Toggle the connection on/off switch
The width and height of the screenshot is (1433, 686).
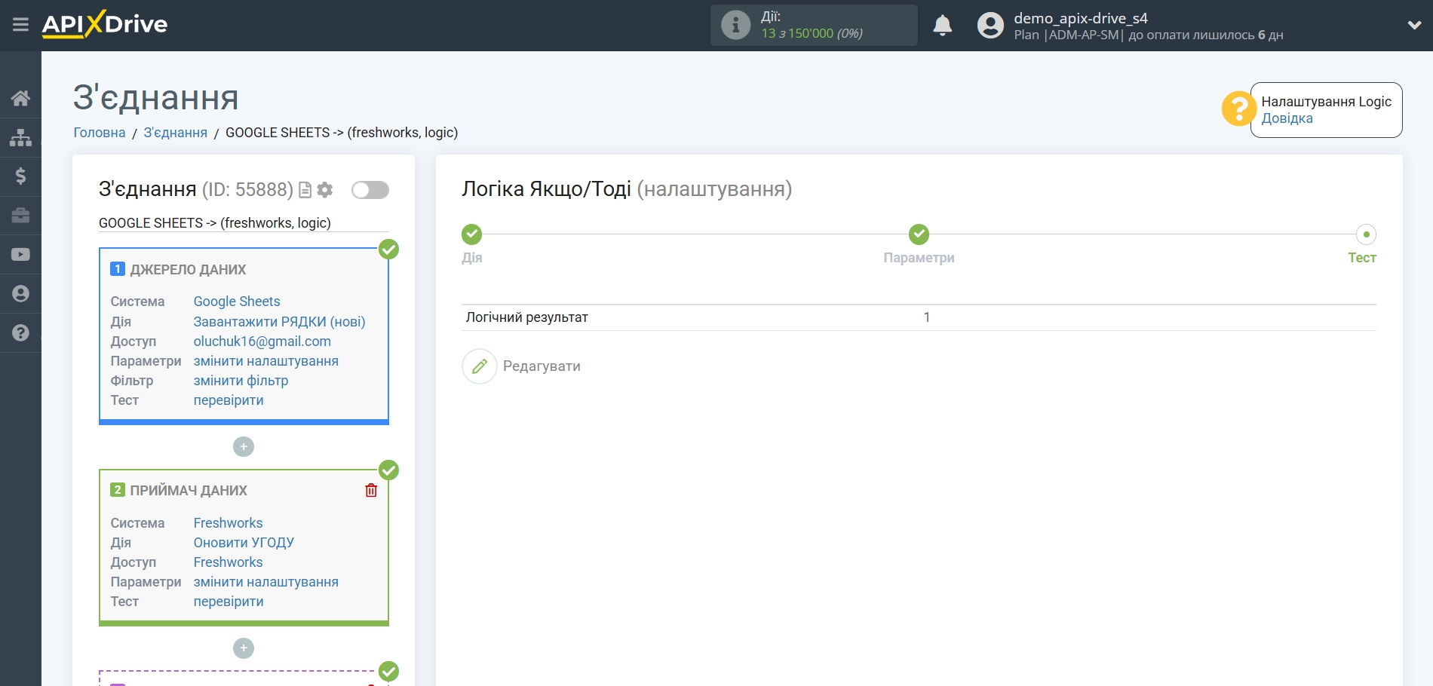coord(370,190)
